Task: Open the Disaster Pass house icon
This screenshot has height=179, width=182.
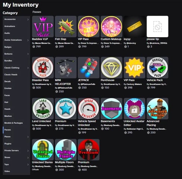Action: coord(43,67)
